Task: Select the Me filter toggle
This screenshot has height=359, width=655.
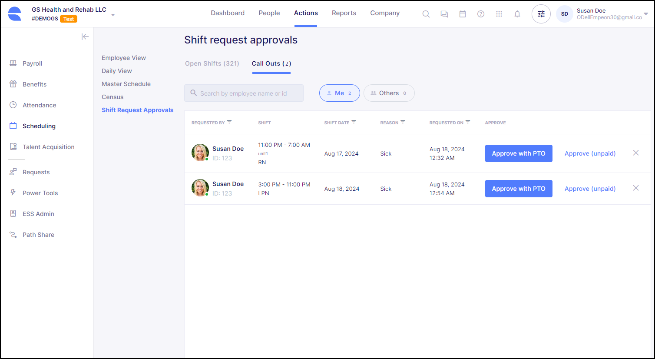Action: point(339,93)
